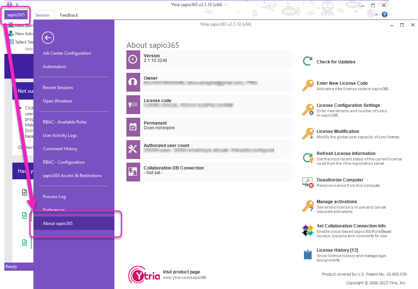
Task: Switch to the Feedback tab
Action: [x=69, y=15]
